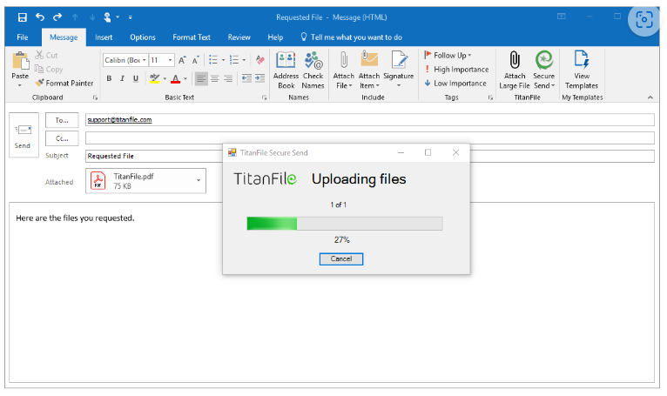Cancel the TitanFile upload
The width and height of the screenshot is (667, 396).
coord(341,258)
